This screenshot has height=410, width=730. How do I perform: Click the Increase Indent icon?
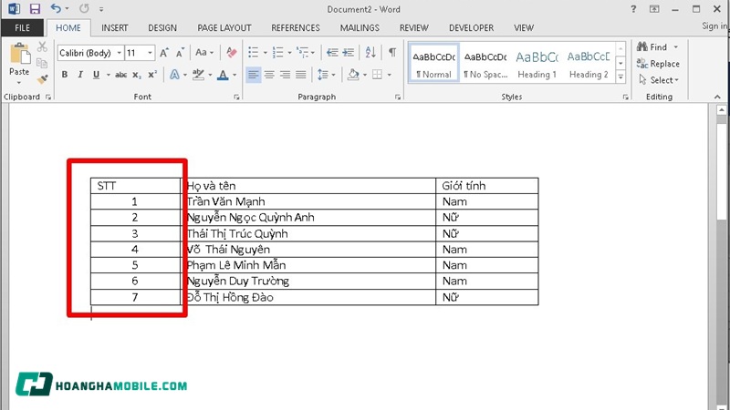click(349, 53)
